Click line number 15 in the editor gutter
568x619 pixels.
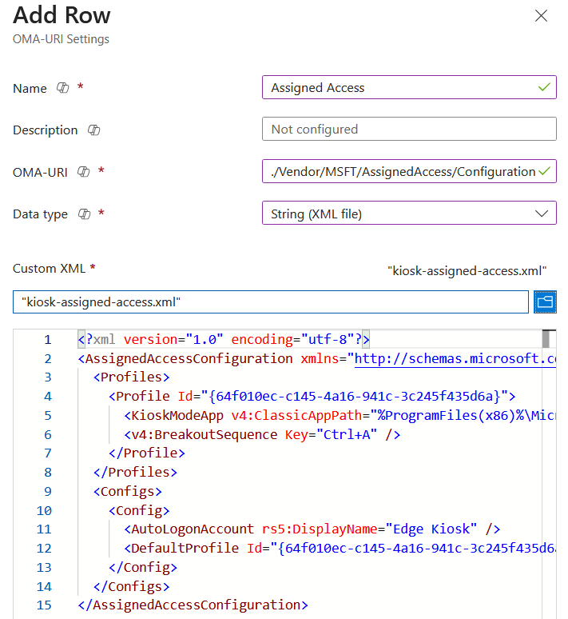coord(44,605)
